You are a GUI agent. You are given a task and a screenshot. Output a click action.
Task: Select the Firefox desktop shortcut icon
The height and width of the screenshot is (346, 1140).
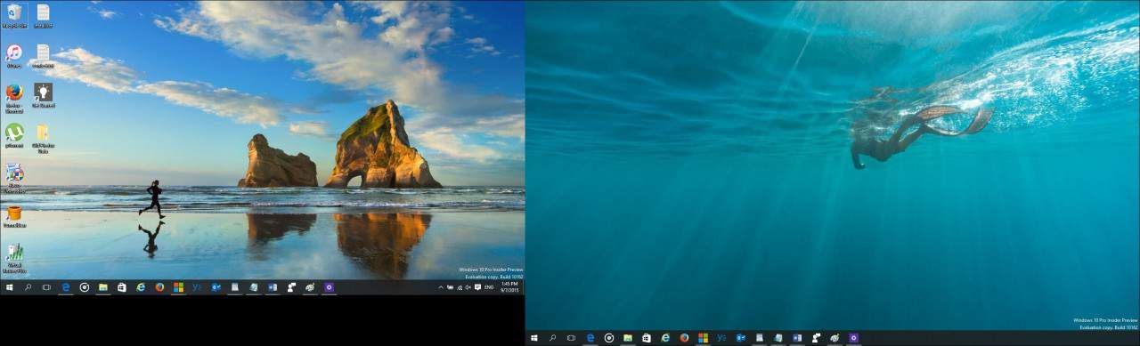click(14, 96)
